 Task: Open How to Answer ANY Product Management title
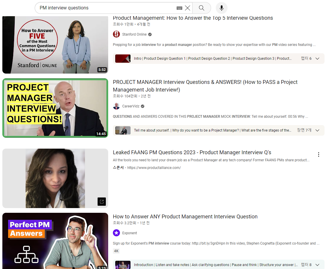point(185,217)
